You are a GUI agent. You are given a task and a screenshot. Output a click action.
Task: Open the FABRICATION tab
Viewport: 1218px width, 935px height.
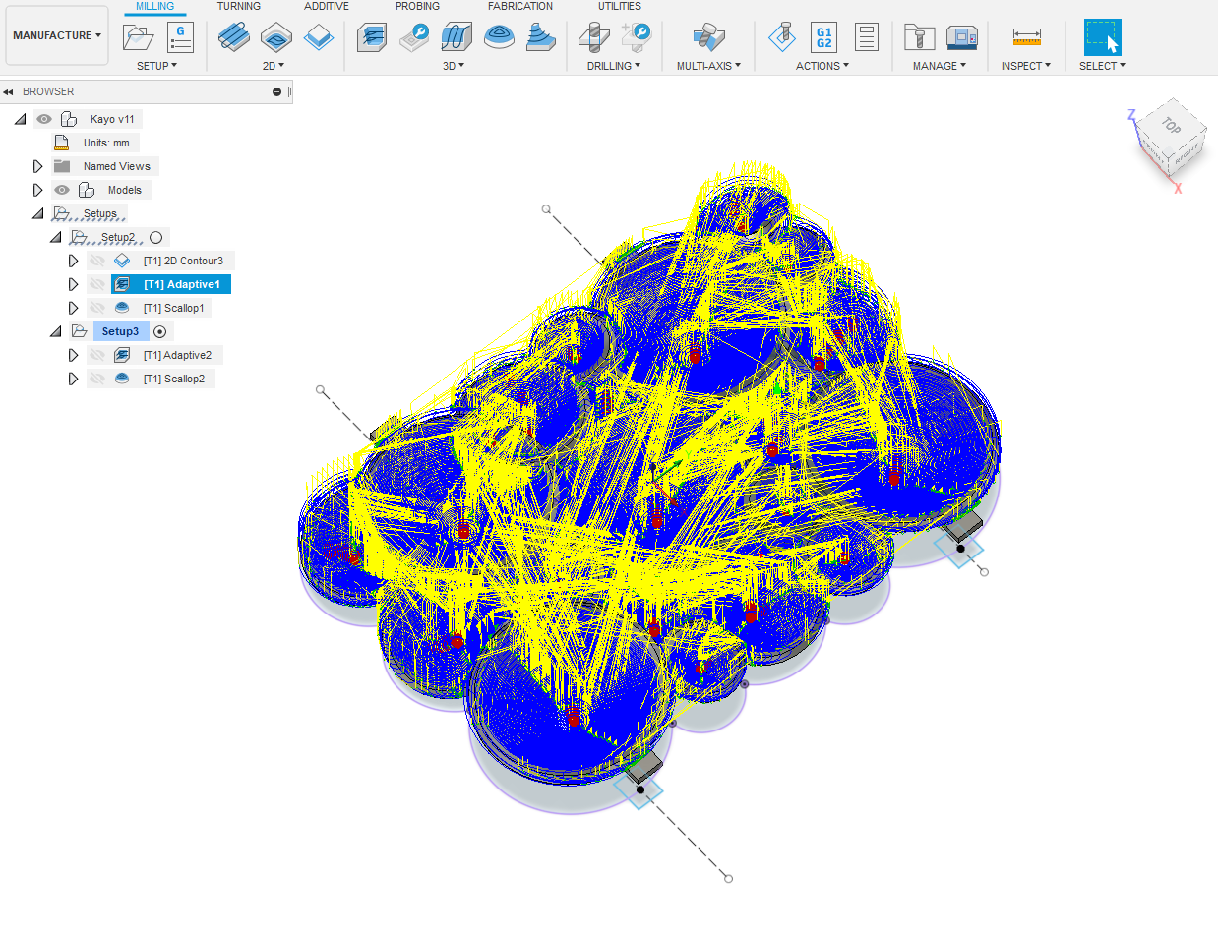520,7
